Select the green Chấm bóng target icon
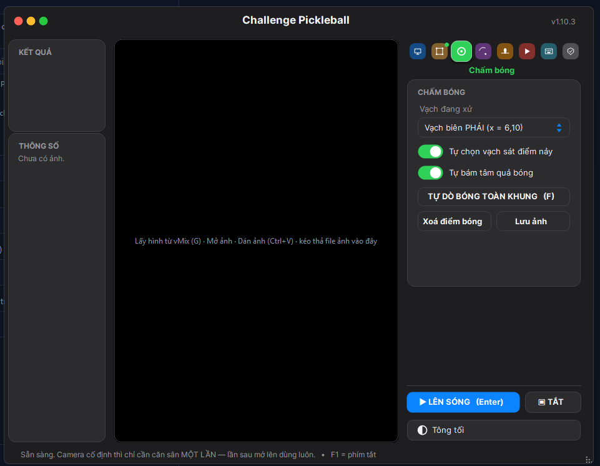 [x=461, y=51]
